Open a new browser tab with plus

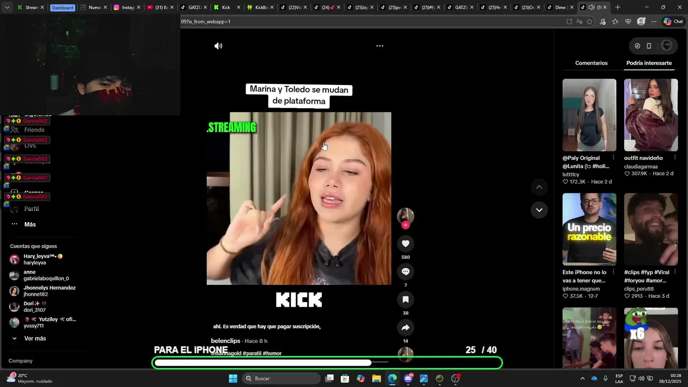point(618,8)
